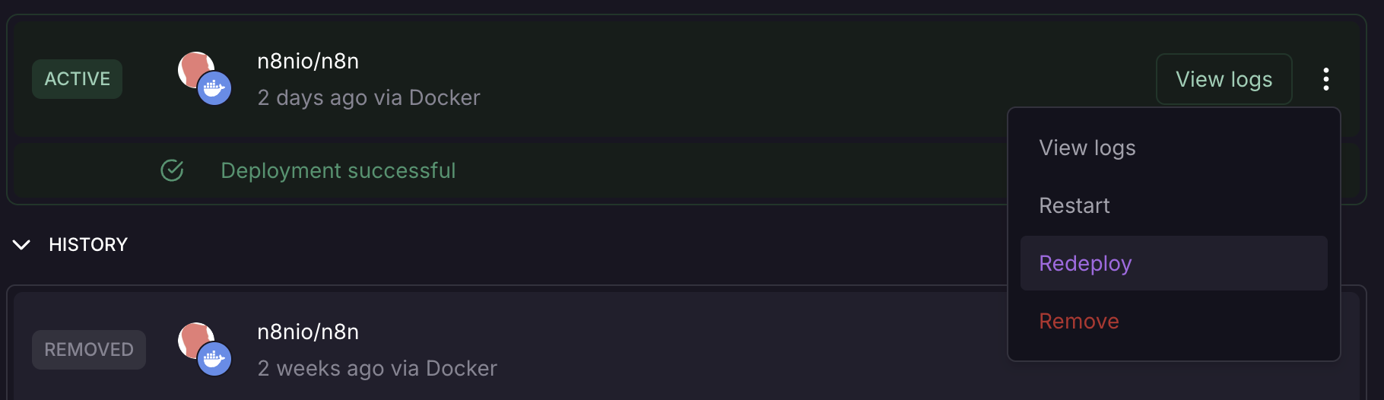Open the three-dot deployment options menu
The width and height of the screenshot is (1384, 400).
[1325, 79]
